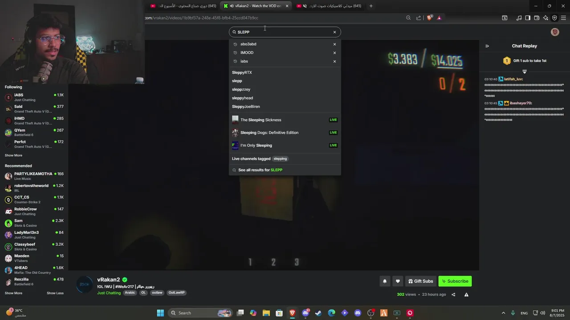Screen dimensions: 570x320
Task: Click the outlaw tag
Action: click(x=157, y=293)
